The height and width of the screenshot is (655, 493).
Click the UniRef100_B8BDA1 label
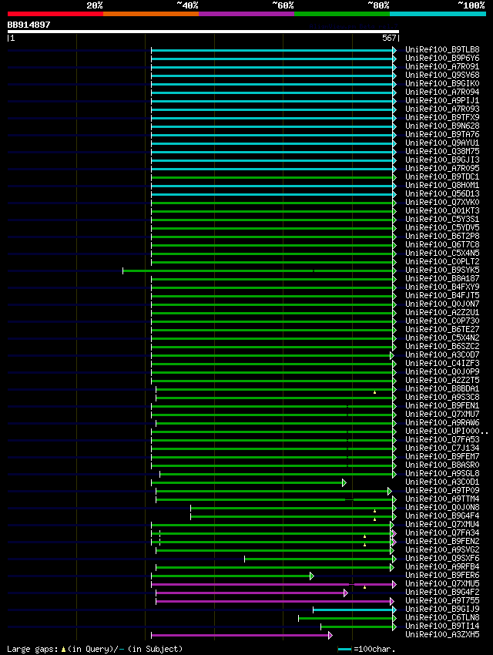tap(442, 388)
